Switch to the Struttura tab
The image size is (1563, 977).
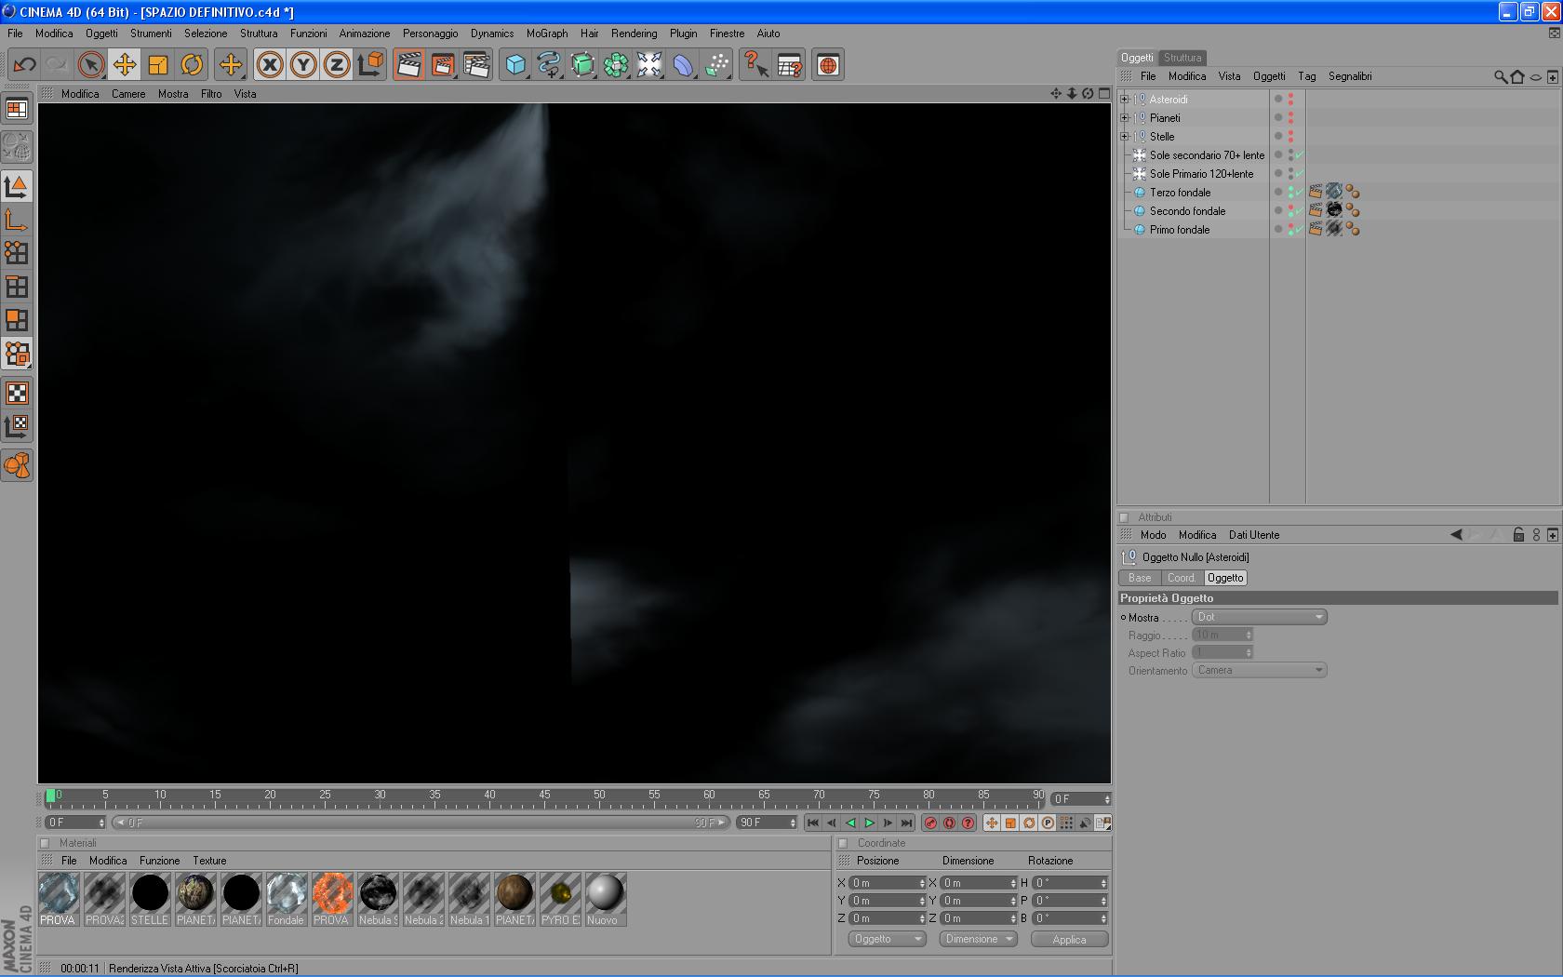[x=1182, y=58]
